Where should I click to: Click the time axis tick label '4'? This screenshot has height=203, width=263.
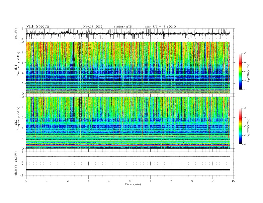click(x=109, y=181)
